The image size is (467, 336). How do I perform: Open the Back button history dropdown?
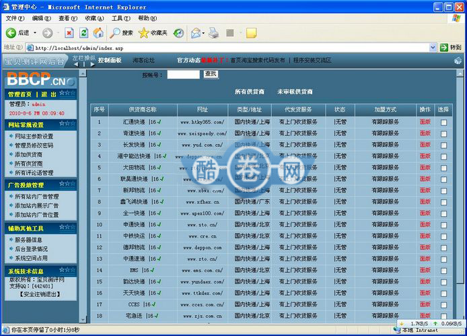tap(35, 33)
